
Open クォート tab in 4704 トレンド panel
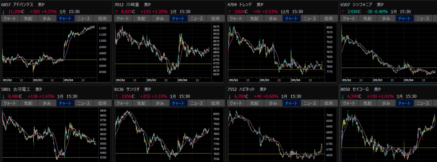(x=236, y=19)
